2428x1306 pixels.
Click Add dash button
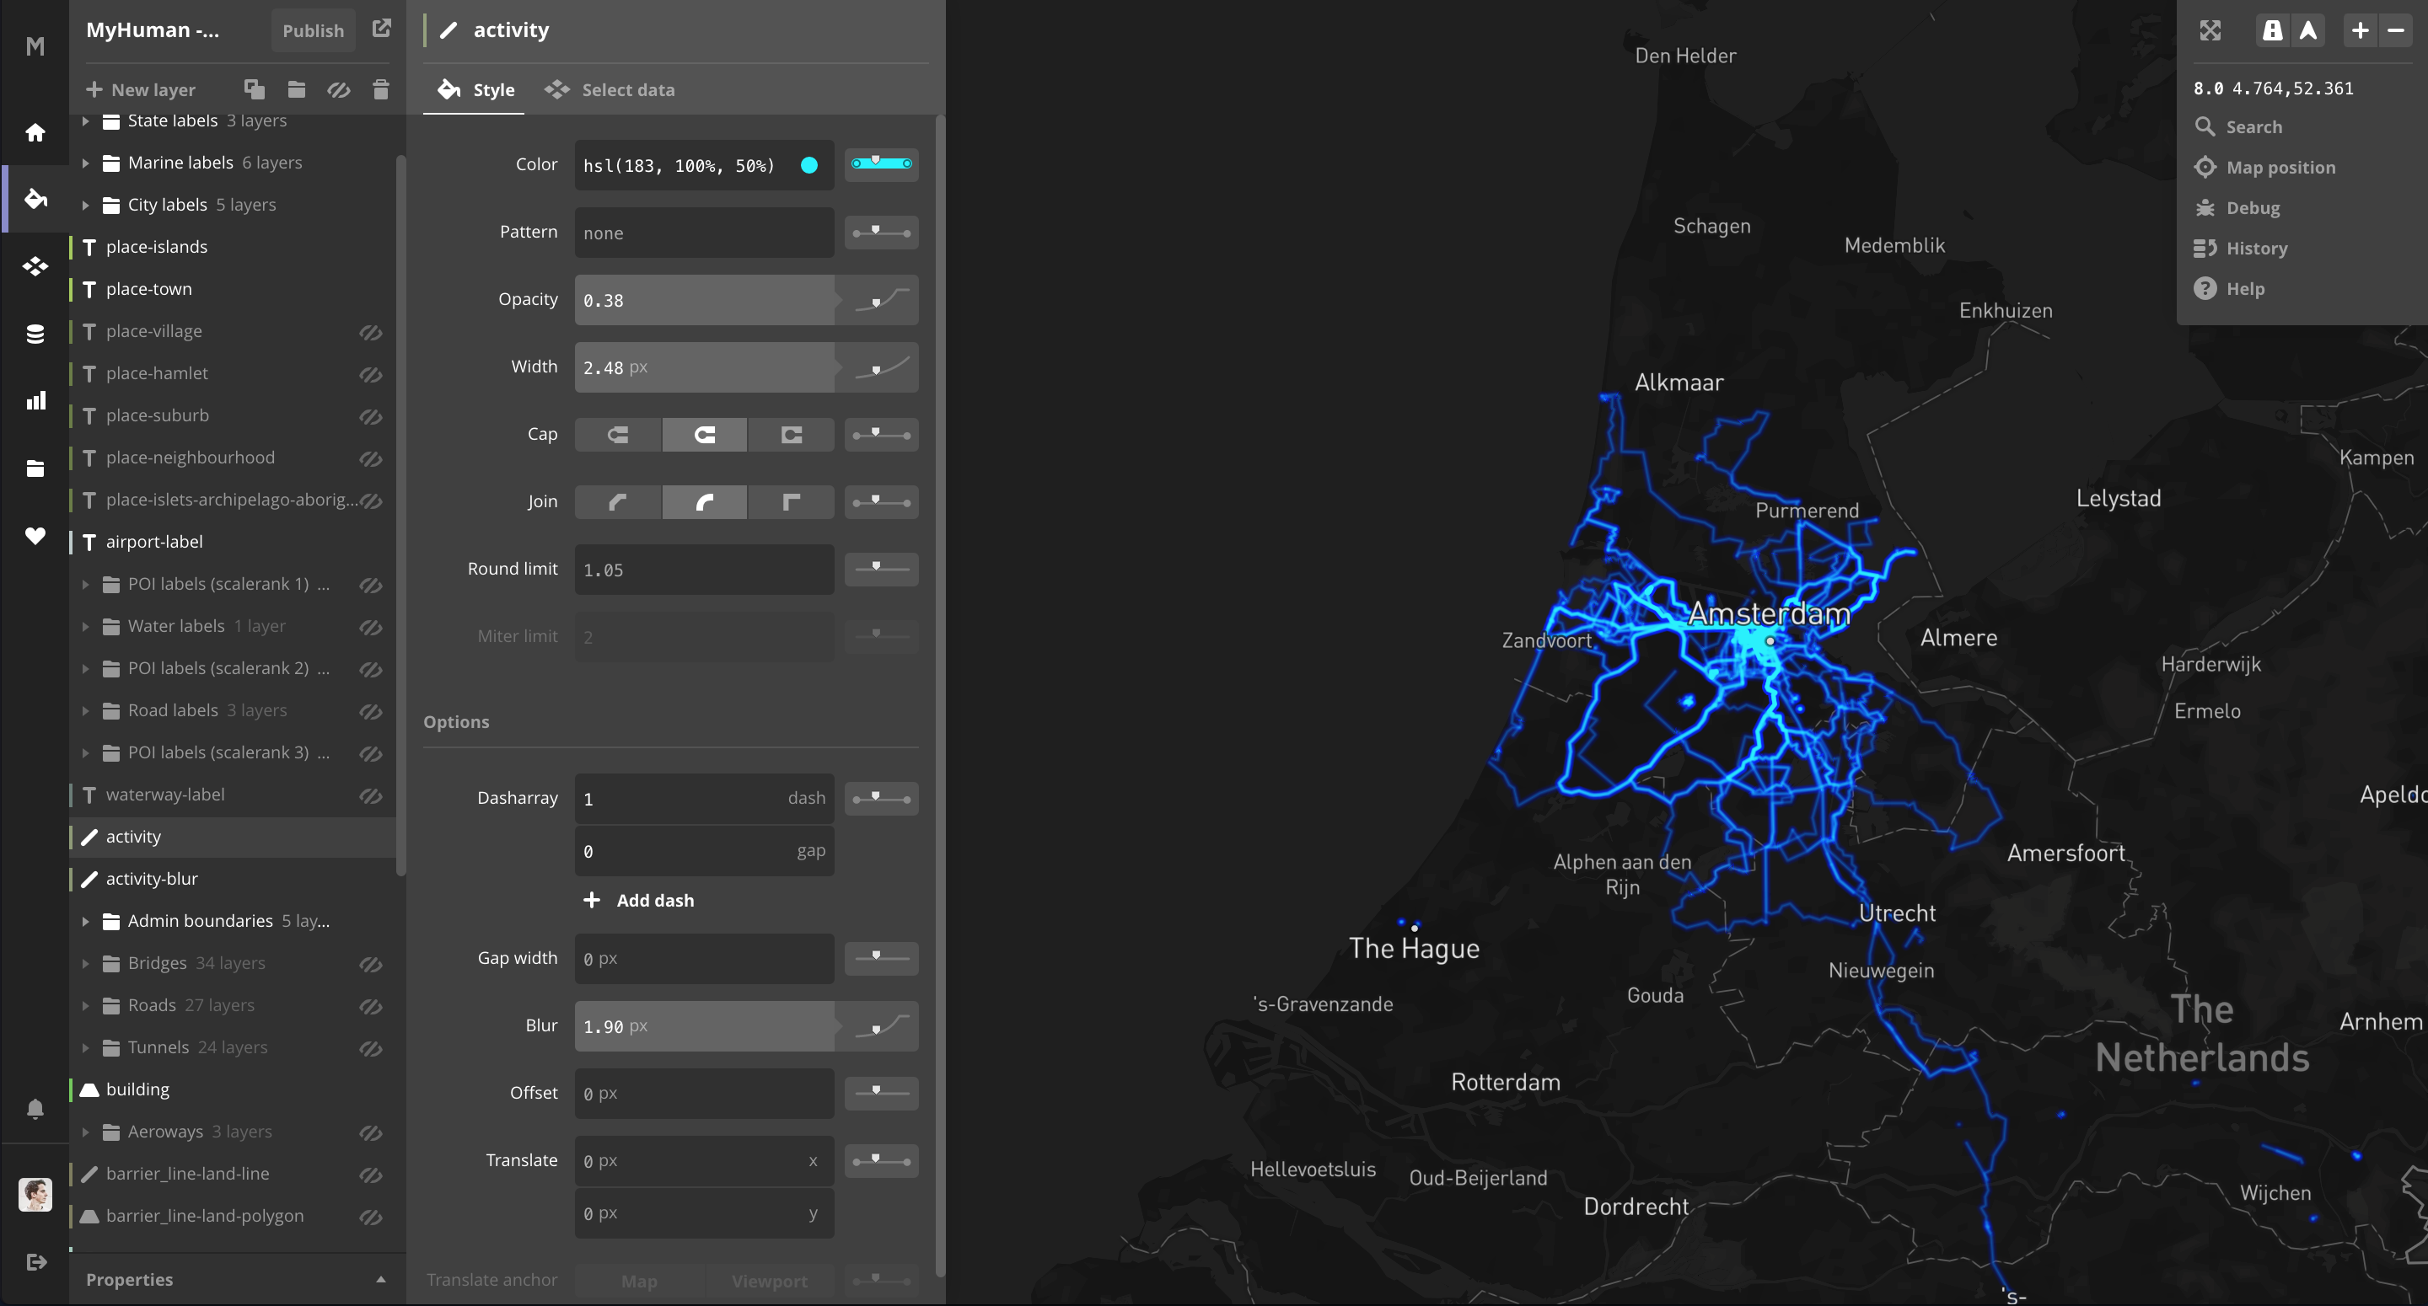(x=639, y=900)
